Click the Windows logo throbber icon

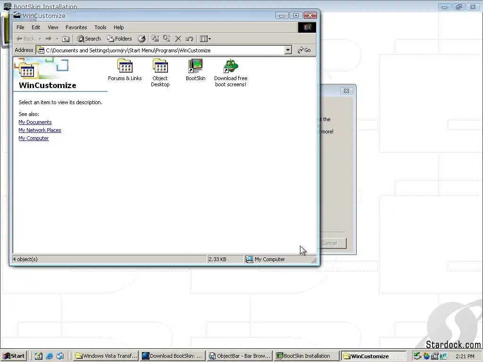(307, 27)
